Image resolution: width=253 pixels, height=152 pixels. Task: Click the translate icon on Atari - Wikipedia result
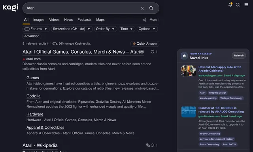pyautogui.click(x=148, y=145)
